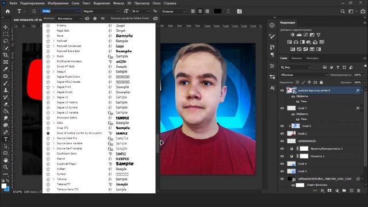Select the Pen tool

[5, 132]
